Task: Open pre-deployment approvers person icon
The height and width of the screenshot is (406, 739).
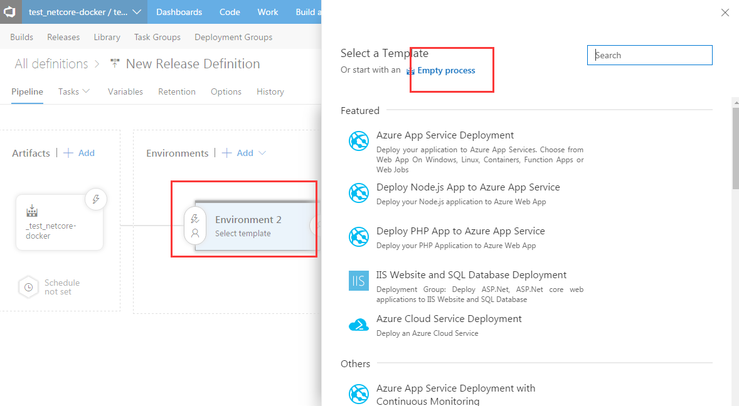Action: tap(195, 233)
